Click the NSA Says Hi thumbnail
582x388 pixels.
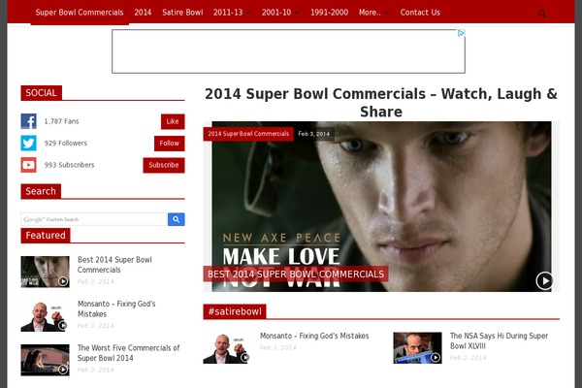pos(417,348)
